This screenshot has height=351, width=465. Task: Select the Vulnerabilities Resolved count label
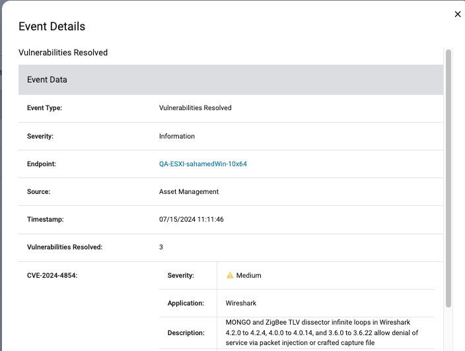(65, 247)
